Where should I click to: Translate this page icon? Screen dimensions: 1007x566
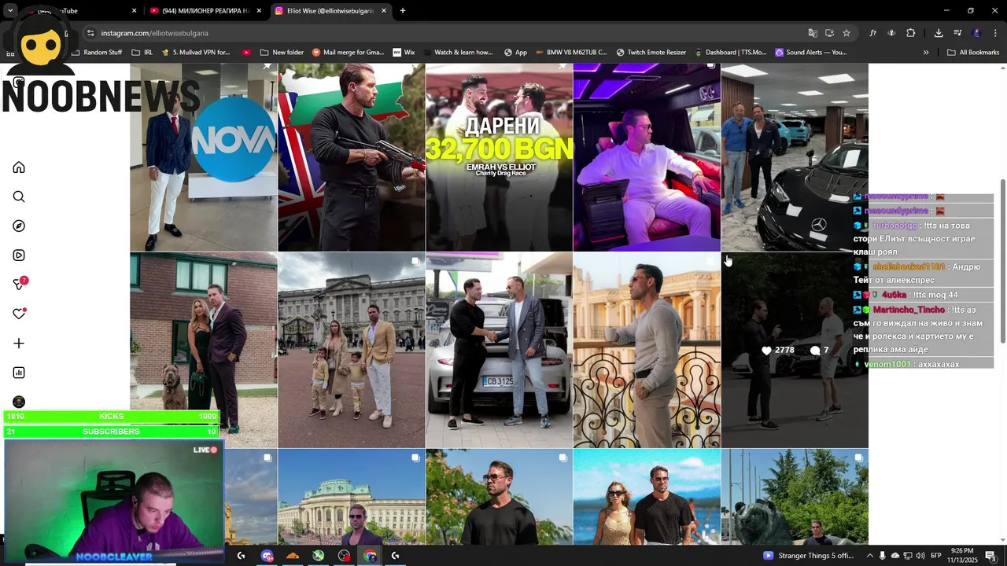[813, 33]
